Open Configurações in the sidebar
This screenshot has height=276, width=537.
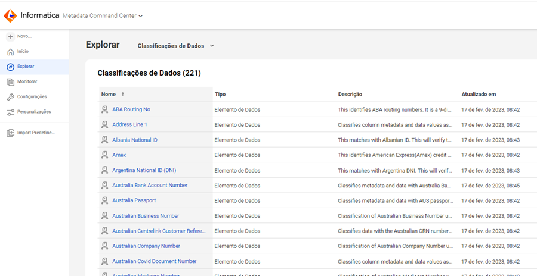(32, 97)
